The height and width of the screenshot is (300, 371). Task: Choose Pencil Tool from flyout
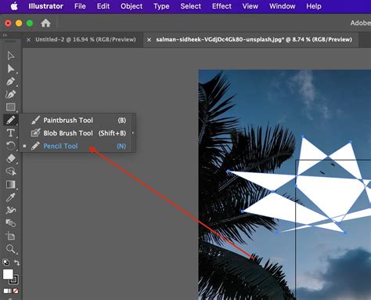pos(77,146)
